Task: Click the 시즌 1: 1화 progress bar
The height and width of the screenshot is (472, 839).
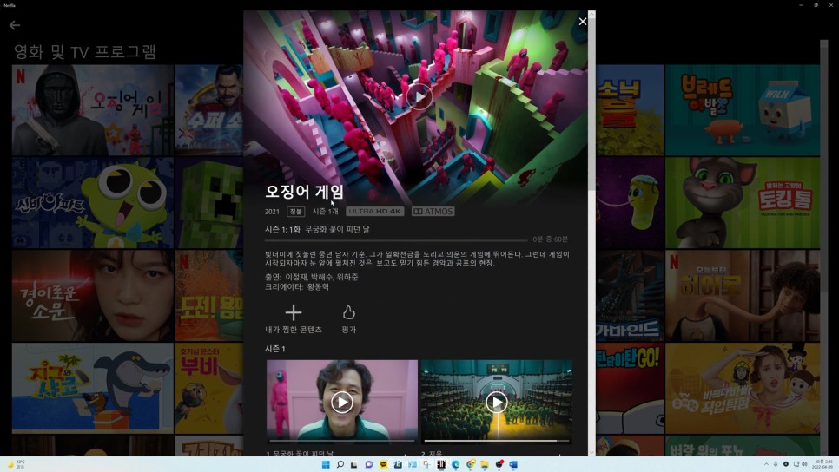Action: tap(396, 240)
